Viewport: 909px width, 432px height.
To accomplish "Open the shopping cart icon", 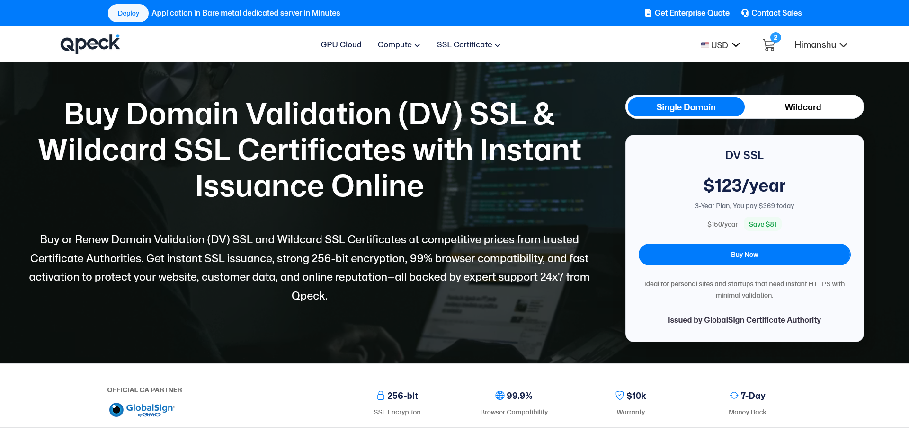I will coord(769,45).
